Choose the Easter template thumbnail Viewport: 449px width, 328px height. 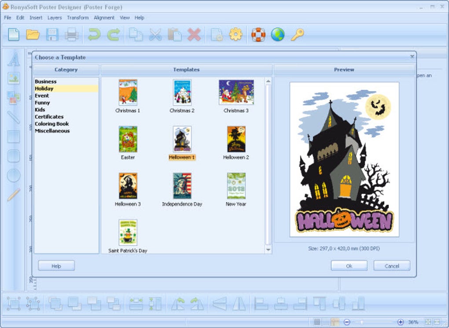point(128,139)
